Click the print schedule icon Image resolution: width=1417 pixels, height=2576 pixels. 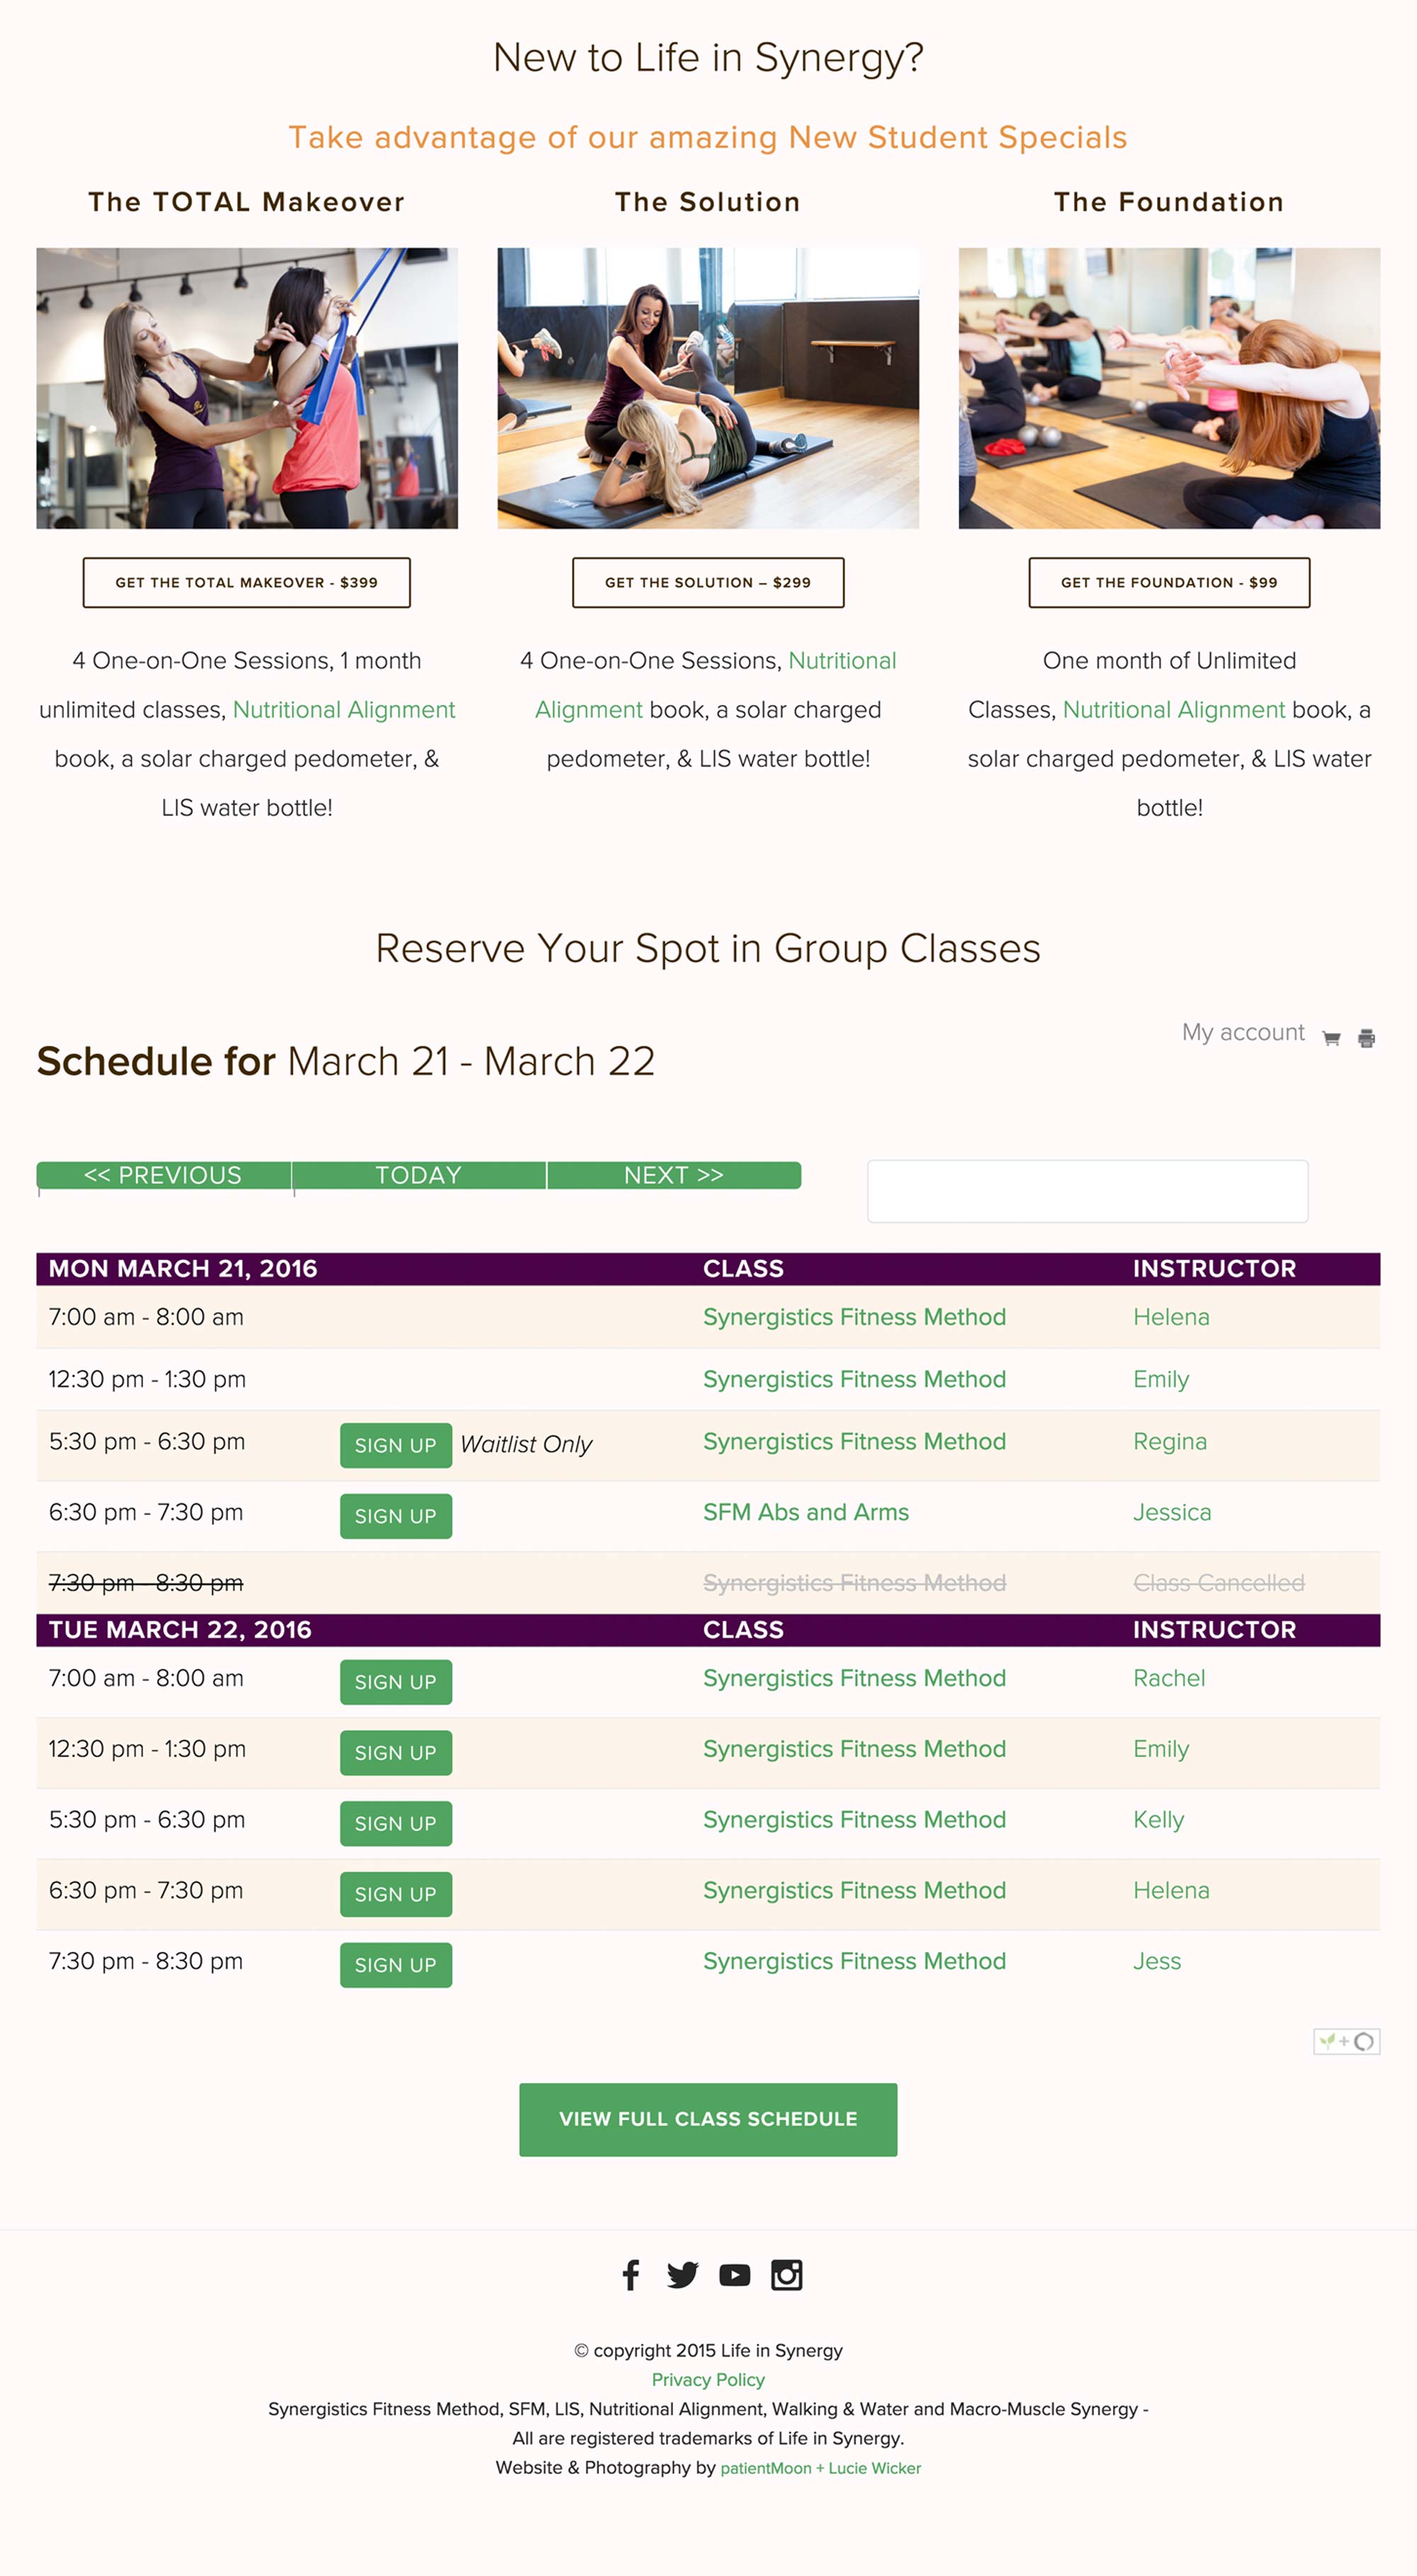tap(1366, 1038)
